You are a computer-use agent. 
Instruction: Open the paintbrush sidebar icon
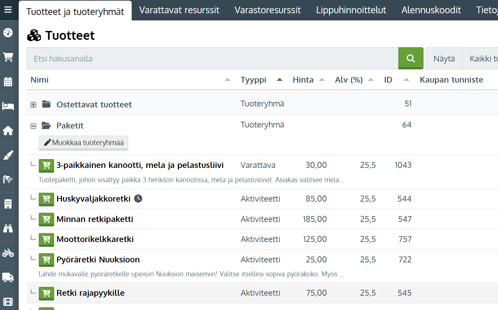point(8,155)
